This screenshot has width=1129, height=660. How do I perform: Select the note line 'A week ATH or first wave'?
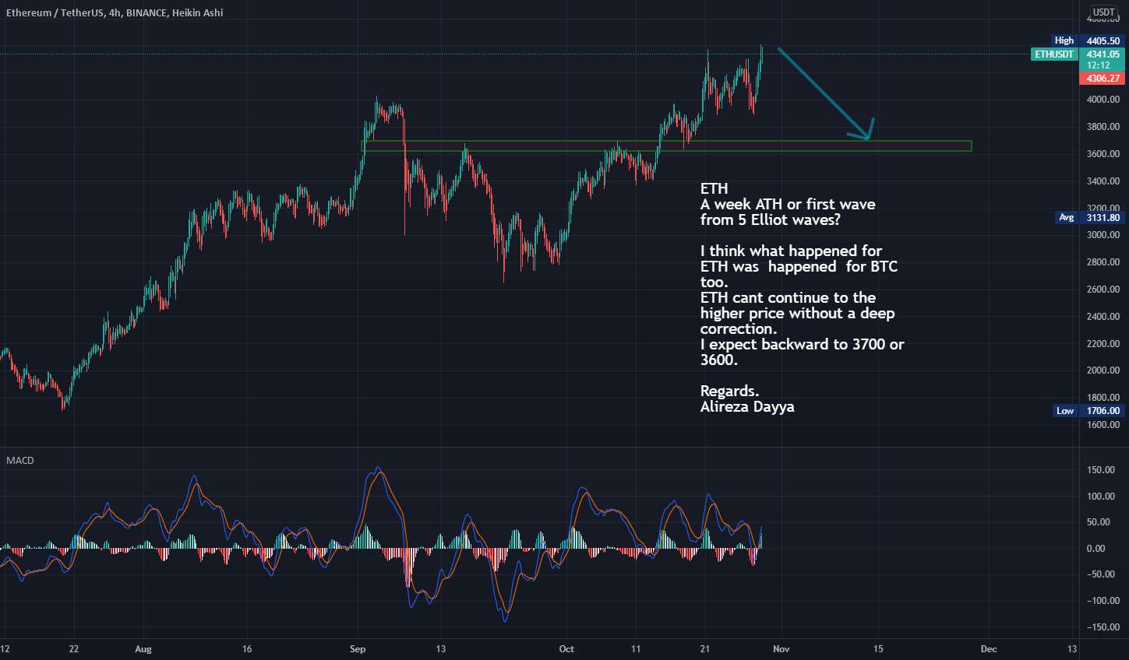[788, 205]
